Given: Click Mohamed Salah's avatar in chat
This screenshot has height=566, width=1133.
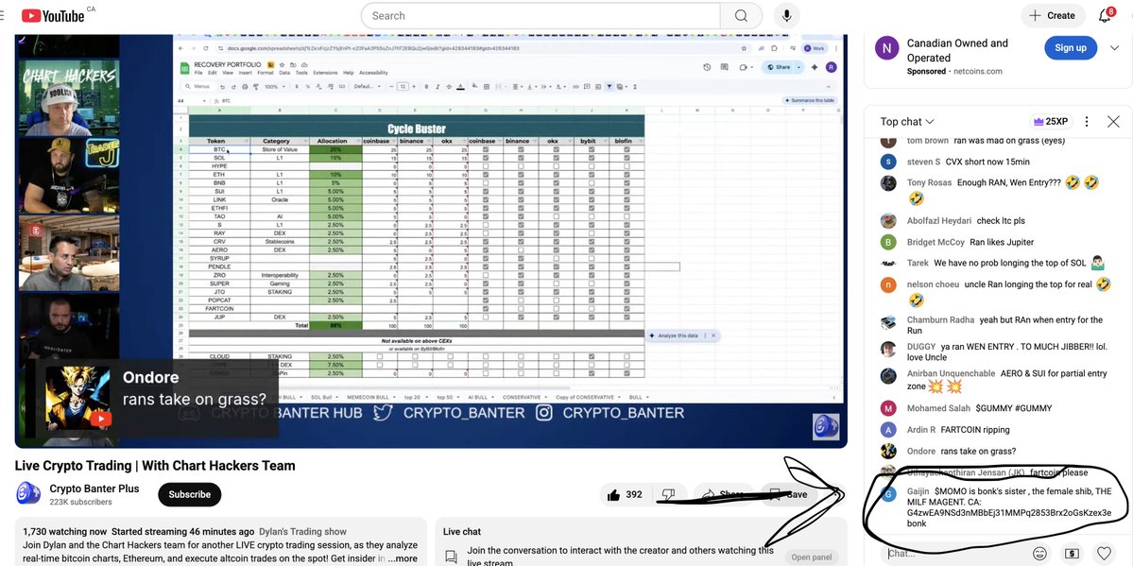Looking at the screenshot, I should pyautogui.click(x=889, y=408).
